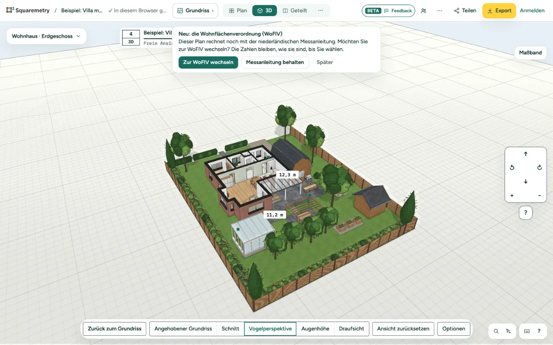The height and width of the screenshot is (345, 553).
Task: Open the more view options ellipsis
Action: pyautogui.click(x=321, y=11)
